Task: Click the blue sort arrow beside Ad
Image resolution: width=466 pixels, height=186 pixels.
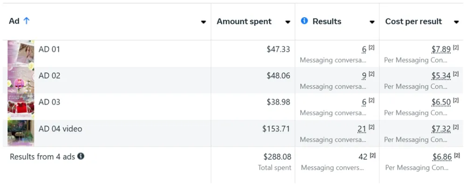Action: point(27,21)
